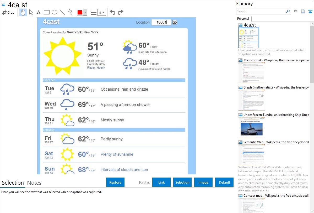Viewport: 314px width, 213px height.
Task: Click the go button next to Location
Action: pos(175,22)
